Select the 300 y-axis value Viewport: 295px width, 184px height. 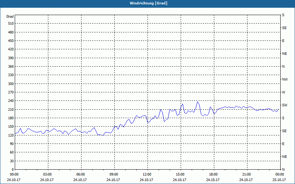click(11, 84)
